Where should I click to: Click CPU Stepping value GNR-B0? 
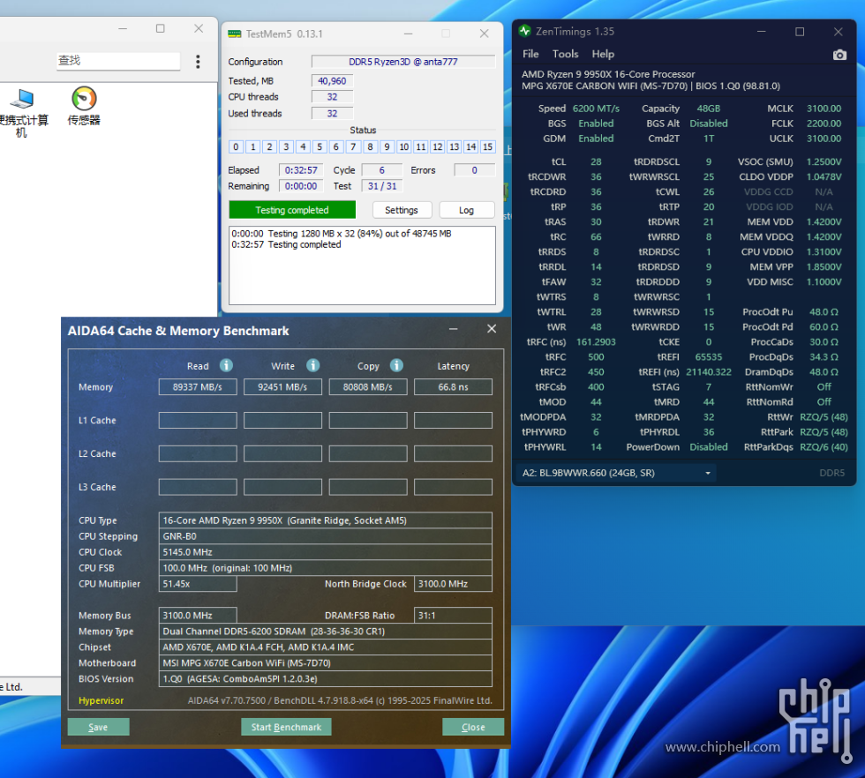(x=326, y=536)
